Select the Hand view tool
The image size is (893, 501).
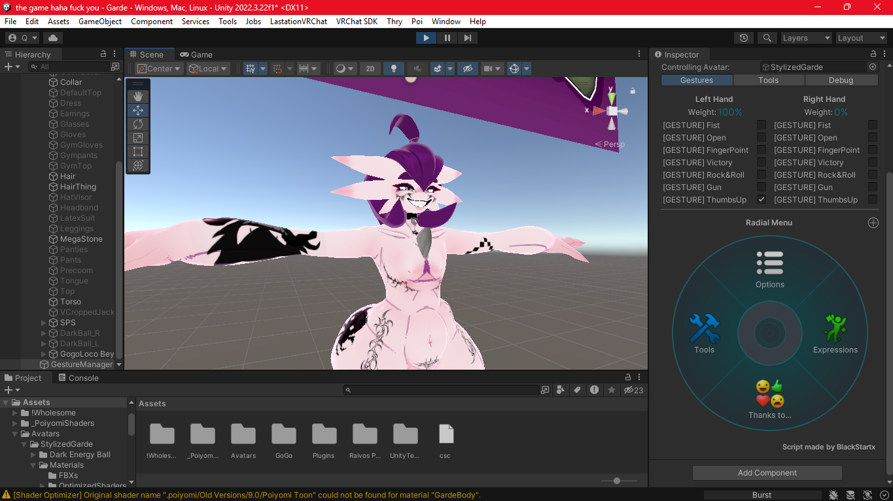point(138,97)
